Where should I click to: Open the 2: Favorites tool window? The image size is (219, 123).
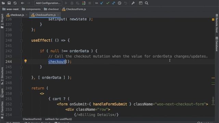coord(2,110)
